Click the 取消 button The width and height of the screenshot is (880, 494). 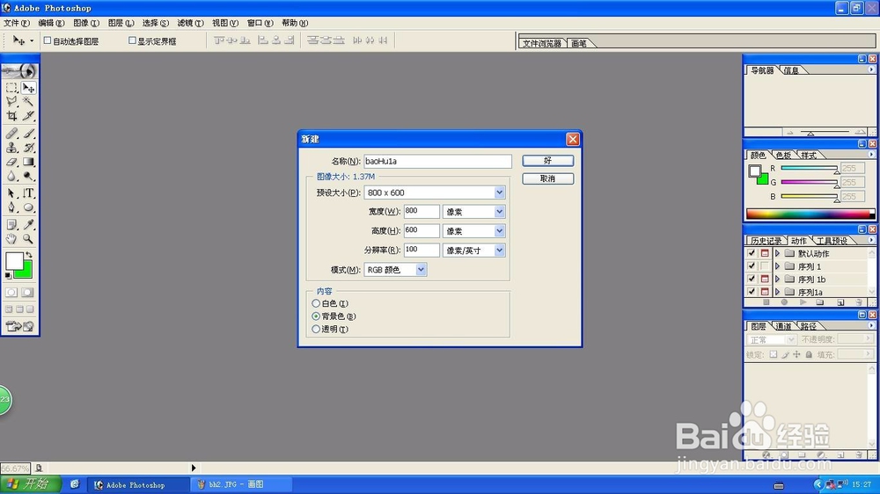pyautogui.click(x=547, y=178)
